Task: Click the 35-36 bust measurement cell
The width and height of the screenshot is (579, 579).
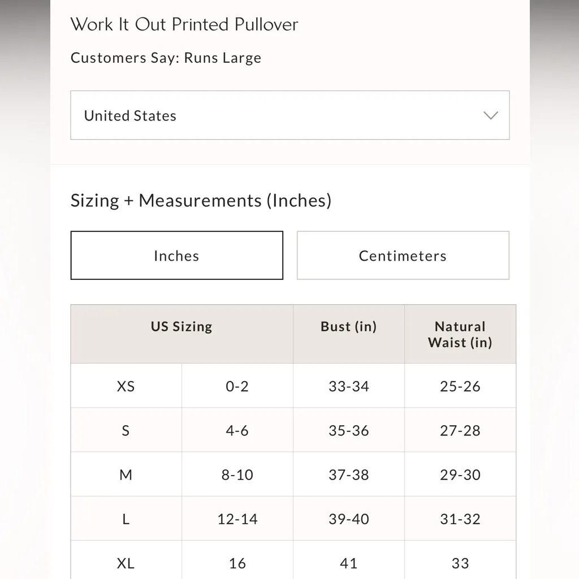Action: pyautogui.click(x=348, y=430)
